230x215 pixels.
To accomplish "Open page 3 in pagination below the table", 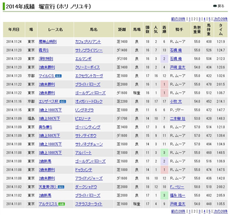I will 200,211.
